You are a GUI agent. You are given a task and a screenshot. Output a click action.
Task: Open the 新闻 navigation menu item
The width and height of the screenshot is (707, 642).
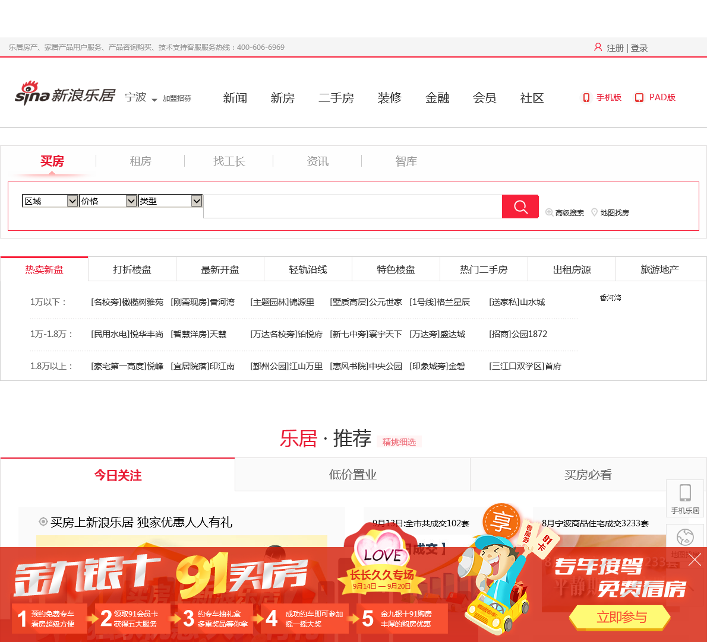click(235, 98)
